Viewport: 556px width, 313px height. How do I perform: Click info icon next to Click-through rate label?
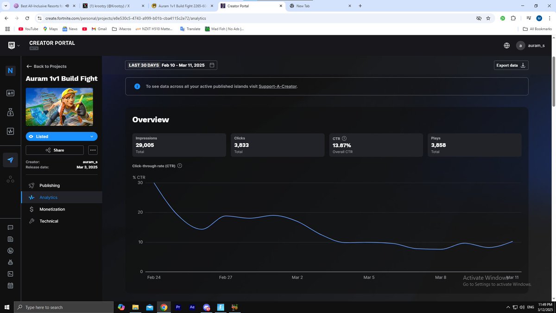pyautogui.click(x=180, y=166)
